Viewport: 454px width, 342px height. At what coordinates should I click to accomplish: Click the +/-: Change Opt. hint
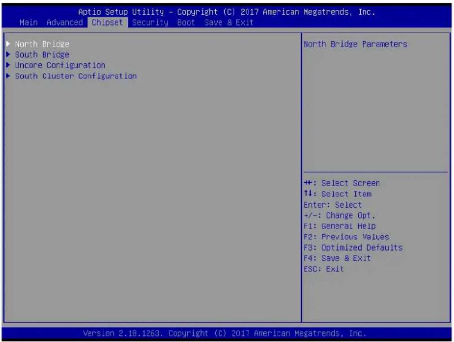[339, 216]
